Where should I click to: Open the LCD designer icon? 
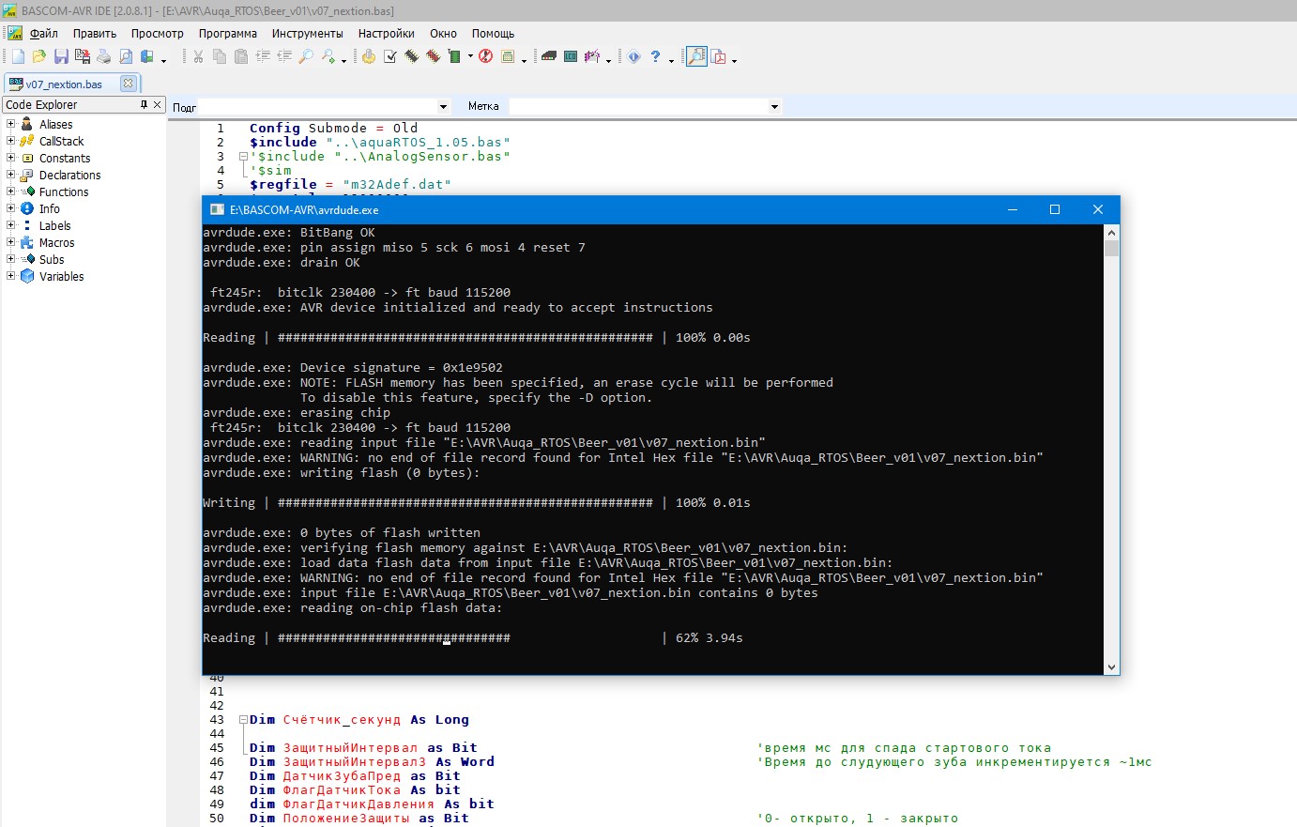(571, 56)
